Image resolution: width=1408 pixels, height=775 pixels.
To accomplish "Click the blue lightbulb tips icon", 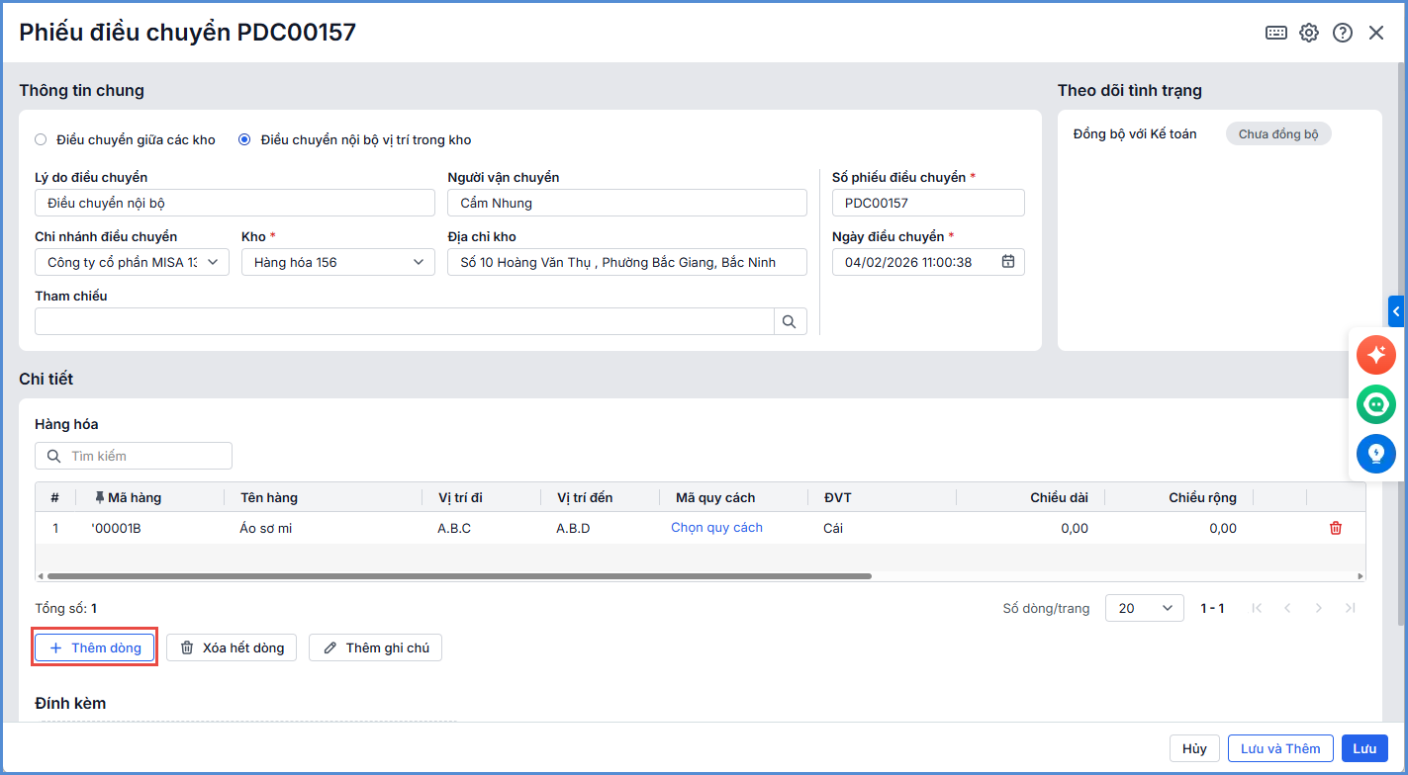I will (x=1376, y=454).
